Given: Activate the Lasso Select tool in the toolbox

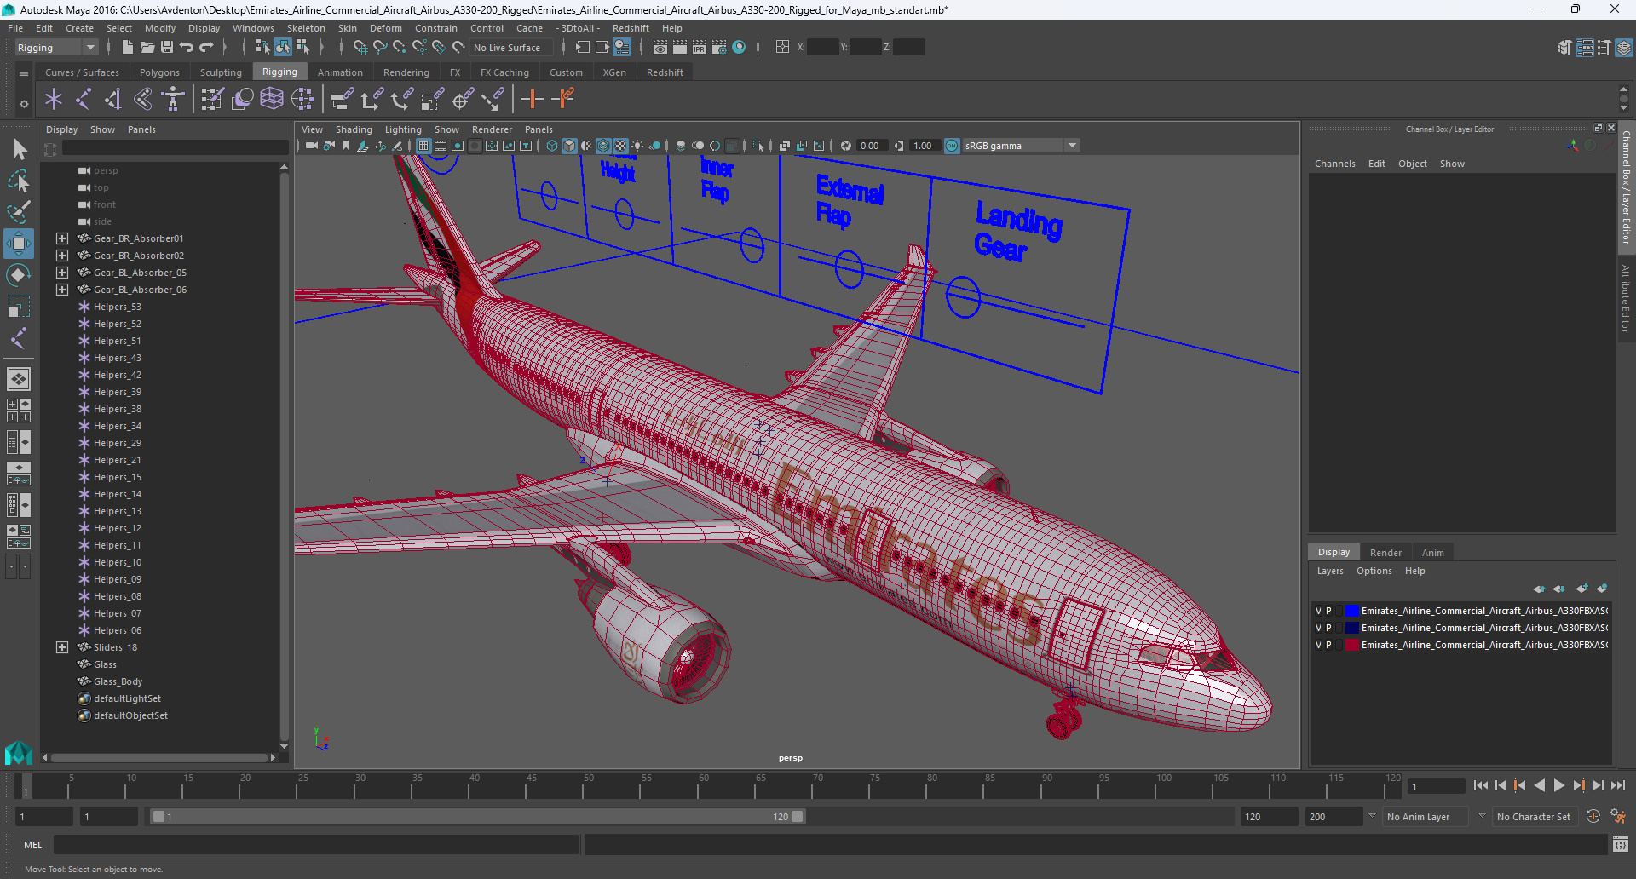Looking at the screenshot, I should coord(19,181).
